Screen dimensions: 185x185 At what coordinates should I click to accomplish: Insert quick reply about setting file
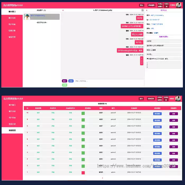click(x=164, y=59)
